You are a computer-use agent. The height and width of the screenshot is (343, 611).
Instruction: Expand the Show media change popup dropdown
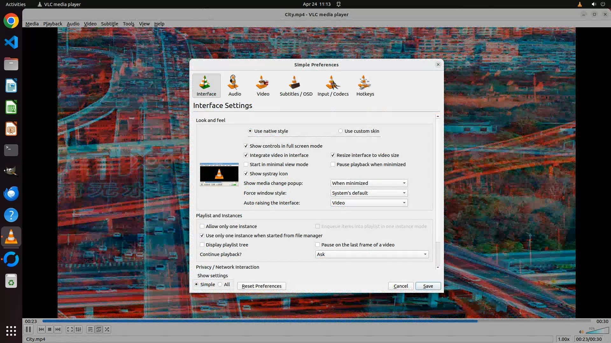(369, 183)
